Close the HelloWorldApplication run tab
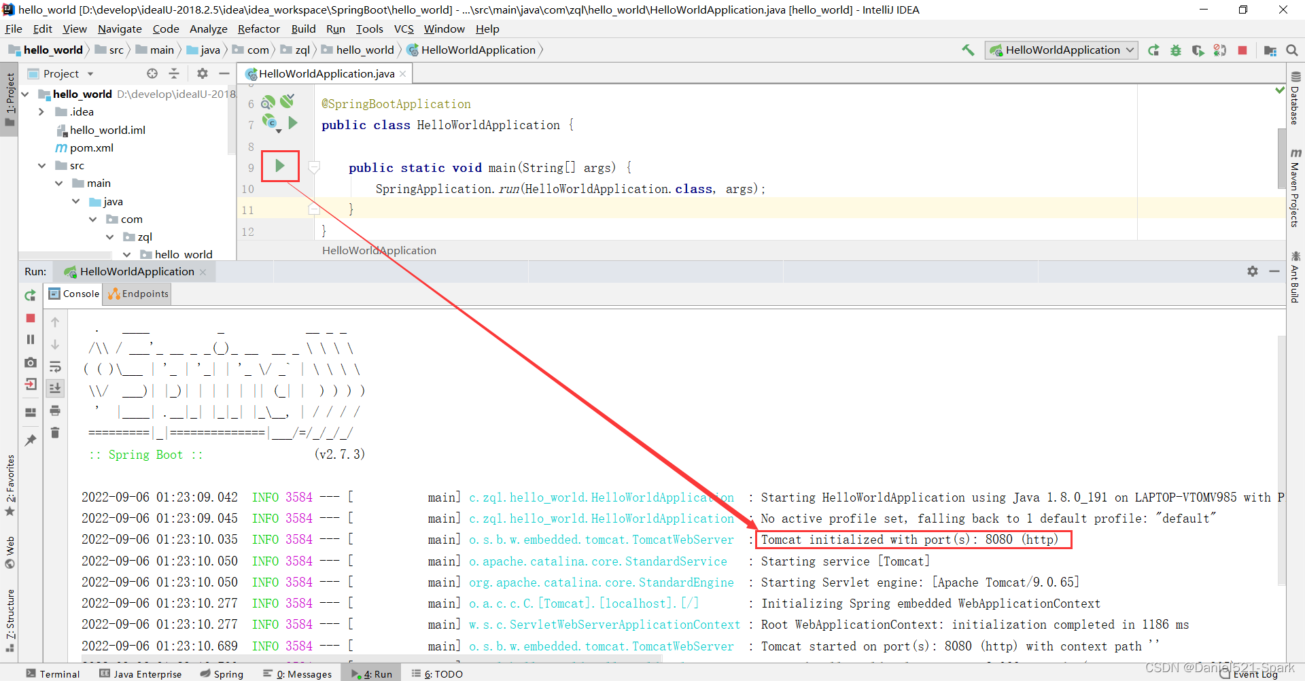 tap(203, 272)
